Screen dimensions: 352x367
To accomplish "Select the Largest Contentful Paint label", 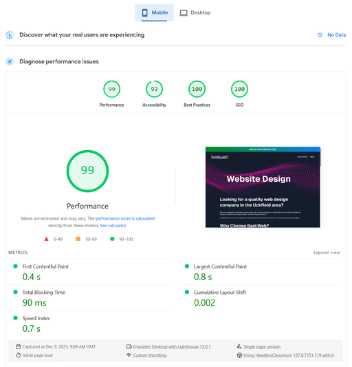I will point(220,266).
